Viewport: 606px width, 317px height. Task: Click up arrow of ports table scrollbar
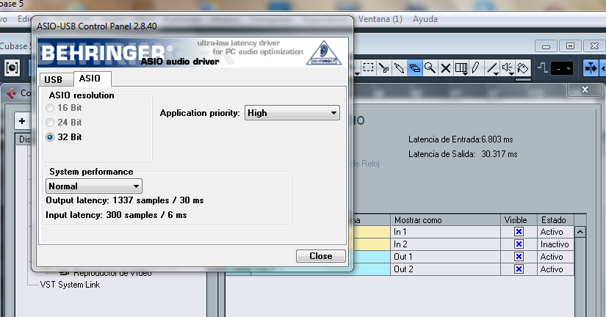tap(580, 232)
